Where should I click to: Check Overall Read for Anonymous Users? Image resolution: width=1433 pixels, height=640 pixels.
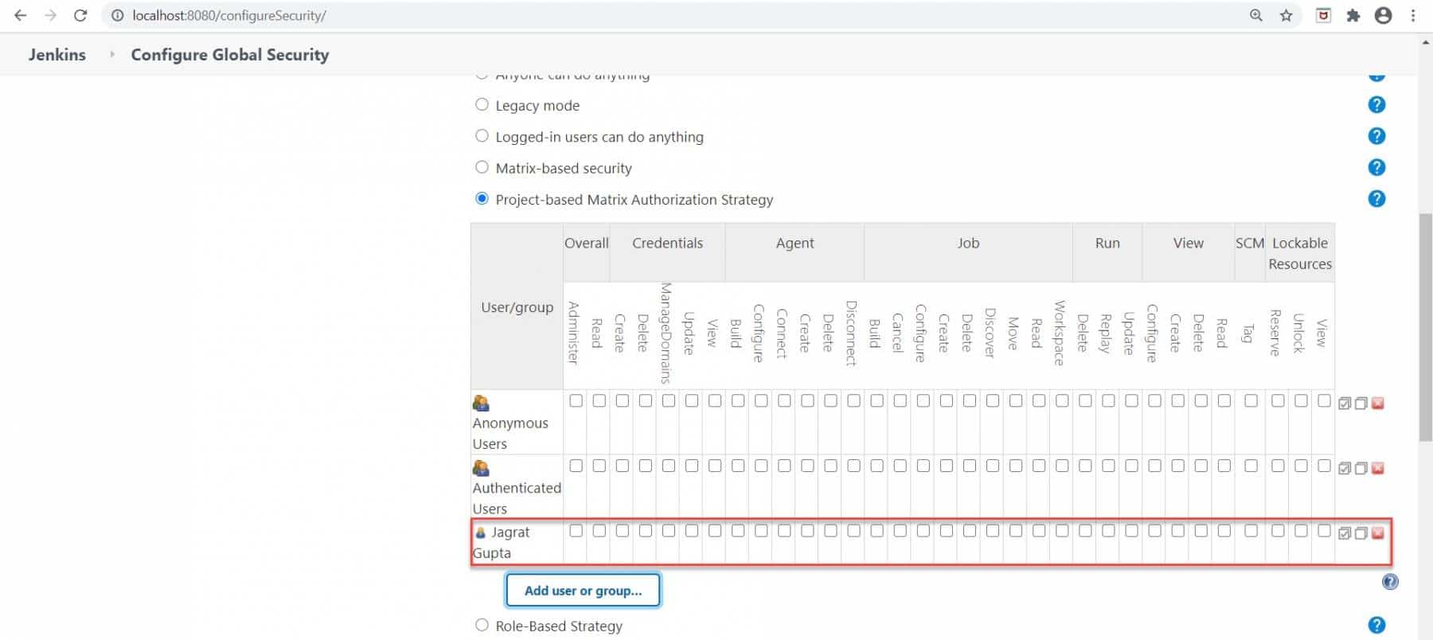pos(599,400)
